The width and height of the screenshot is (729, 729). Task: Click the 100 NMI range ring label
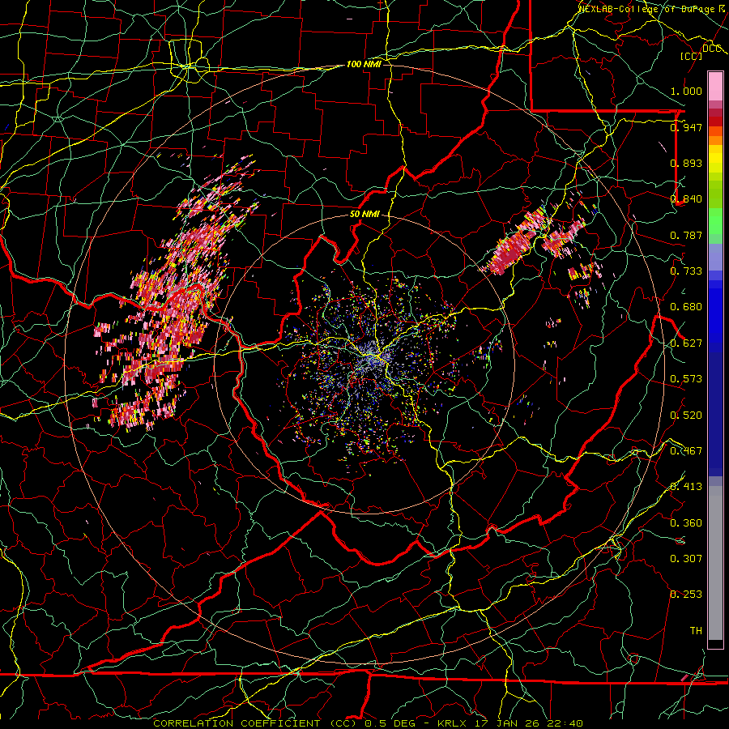coord(364,64)
